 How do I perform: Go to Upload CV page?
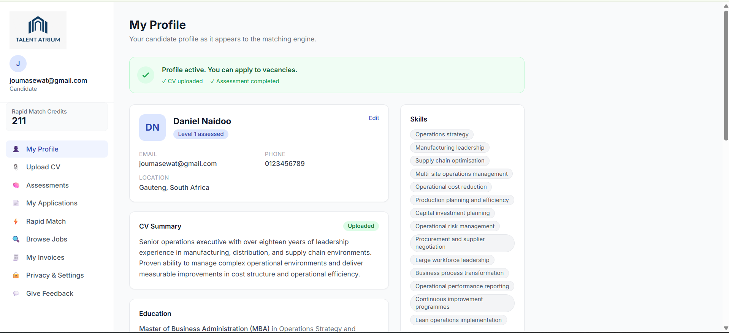point(57,167)
